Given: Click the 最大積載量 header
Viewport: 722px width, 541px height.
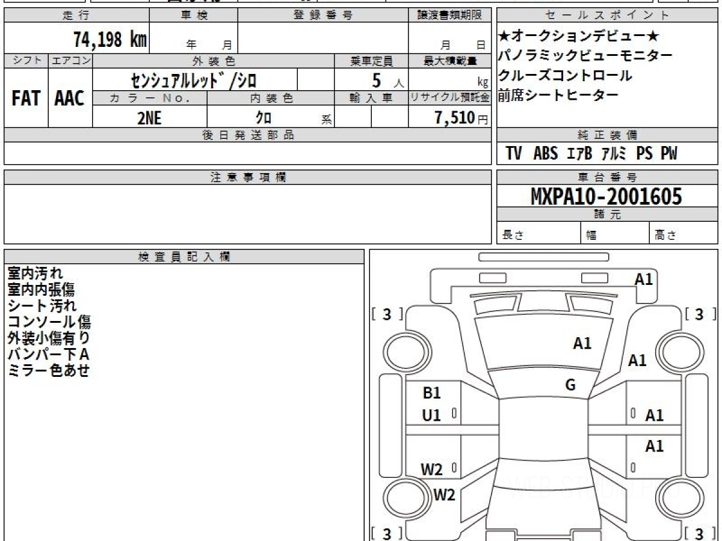Looking at the screenshot, I should coord(450,61).
